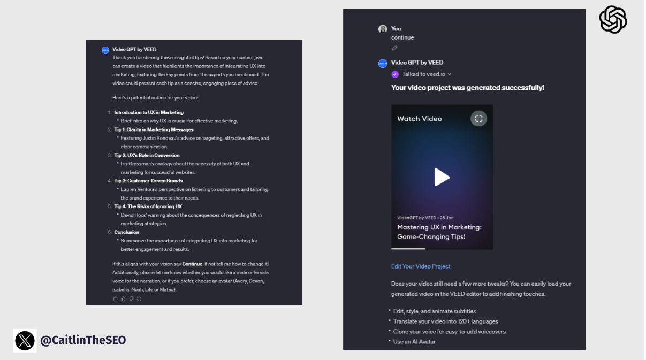The width and height of the screenshot is (646, 360).
Task: Open the video in fullscreen mode
Action: pyautogui.click(x=478, y=119)
